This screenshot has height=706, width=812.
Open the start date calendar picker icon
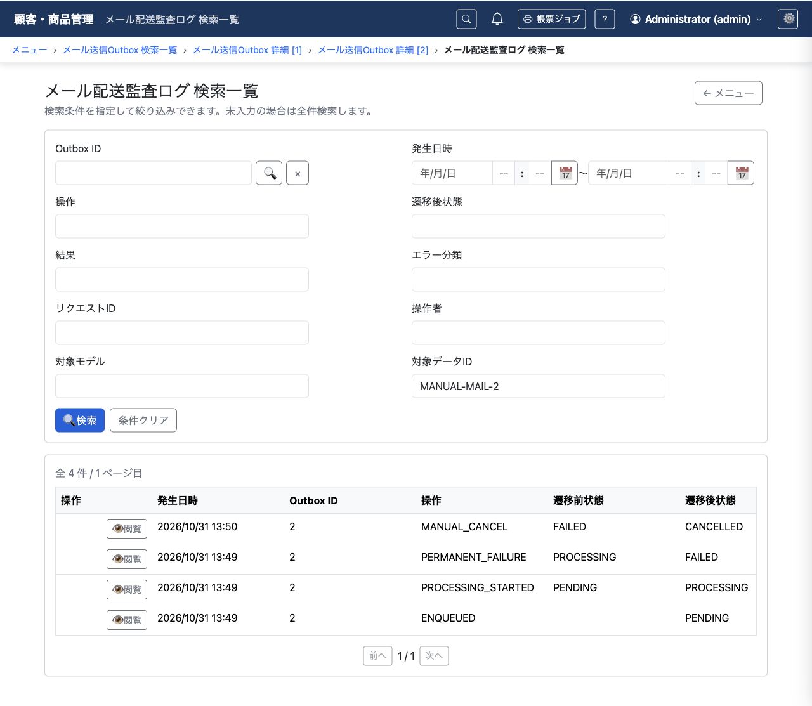coord(565,173)
